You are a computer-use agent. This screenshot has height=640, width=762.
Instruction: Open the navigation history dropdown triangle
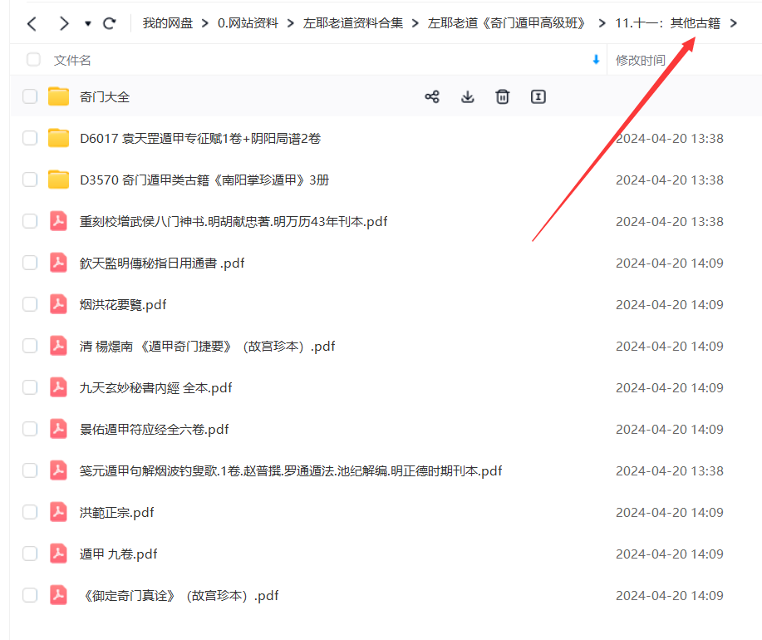[87, 23]
